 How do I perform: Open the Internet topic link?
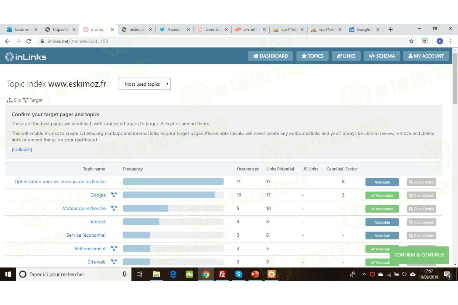(97, 222)
